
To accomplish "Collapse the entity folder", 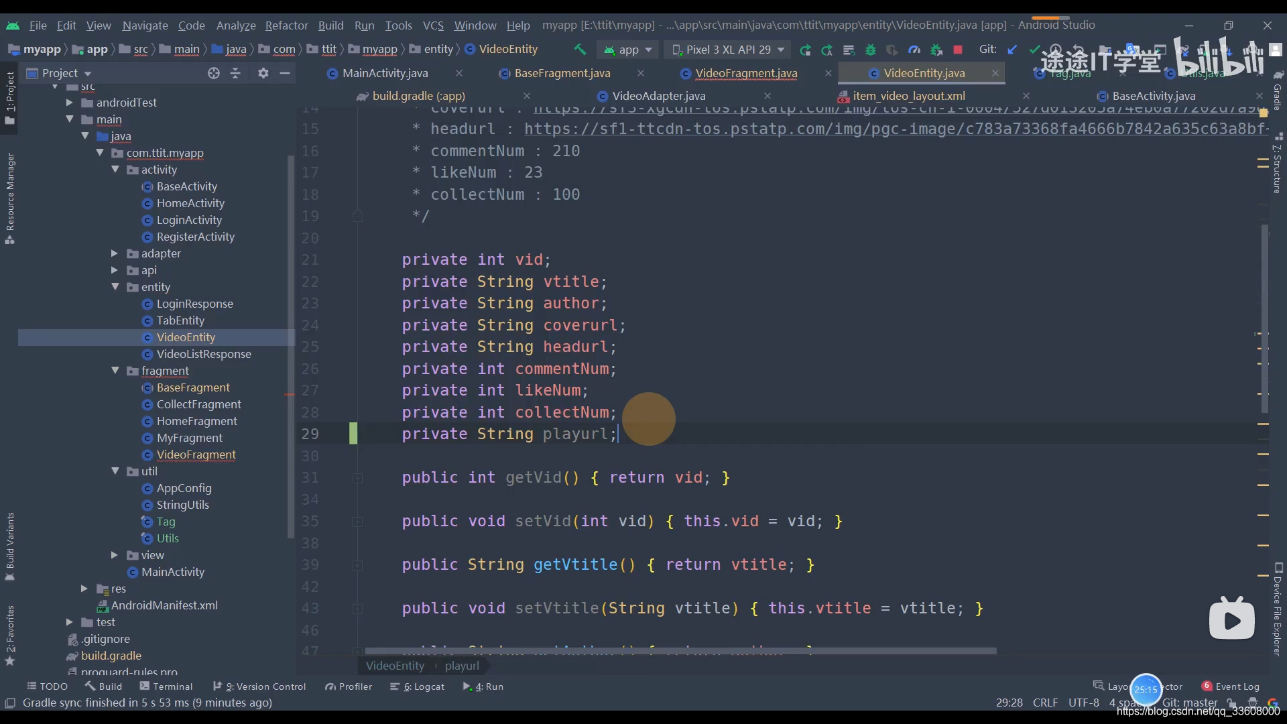I will click(x=115, y=287).
